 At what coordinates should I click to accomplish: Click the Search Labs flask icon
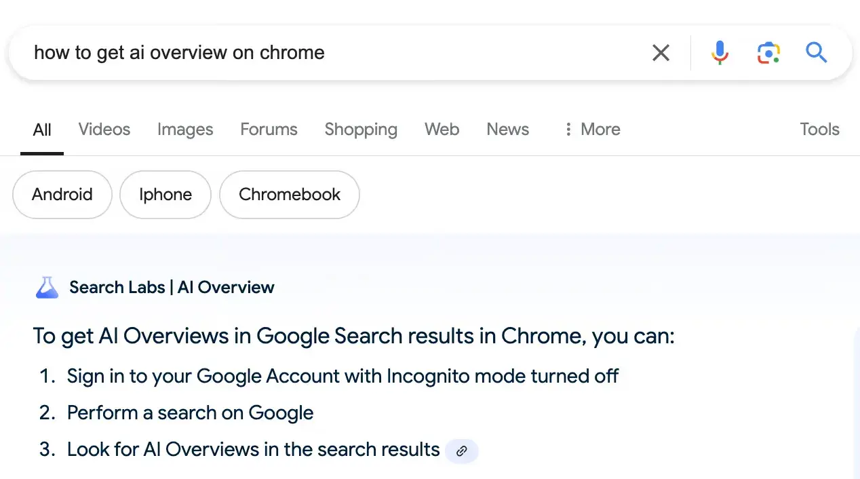pos(47,287)
